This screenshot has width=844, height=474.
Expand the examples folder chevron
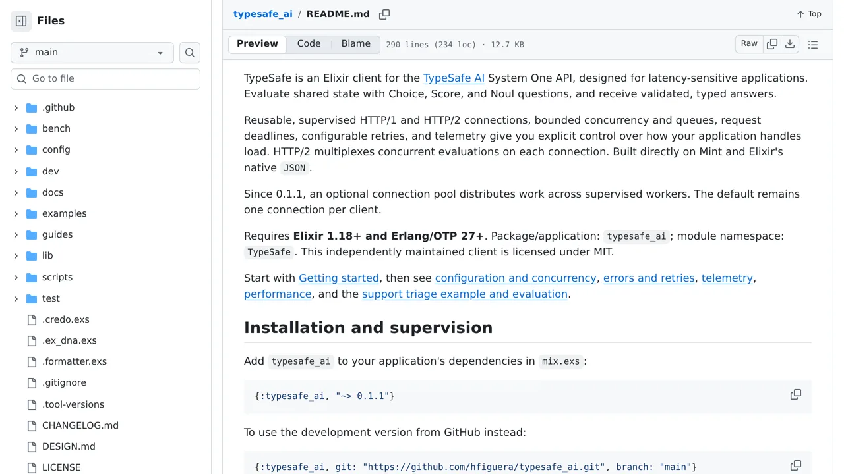coord(16,213)
